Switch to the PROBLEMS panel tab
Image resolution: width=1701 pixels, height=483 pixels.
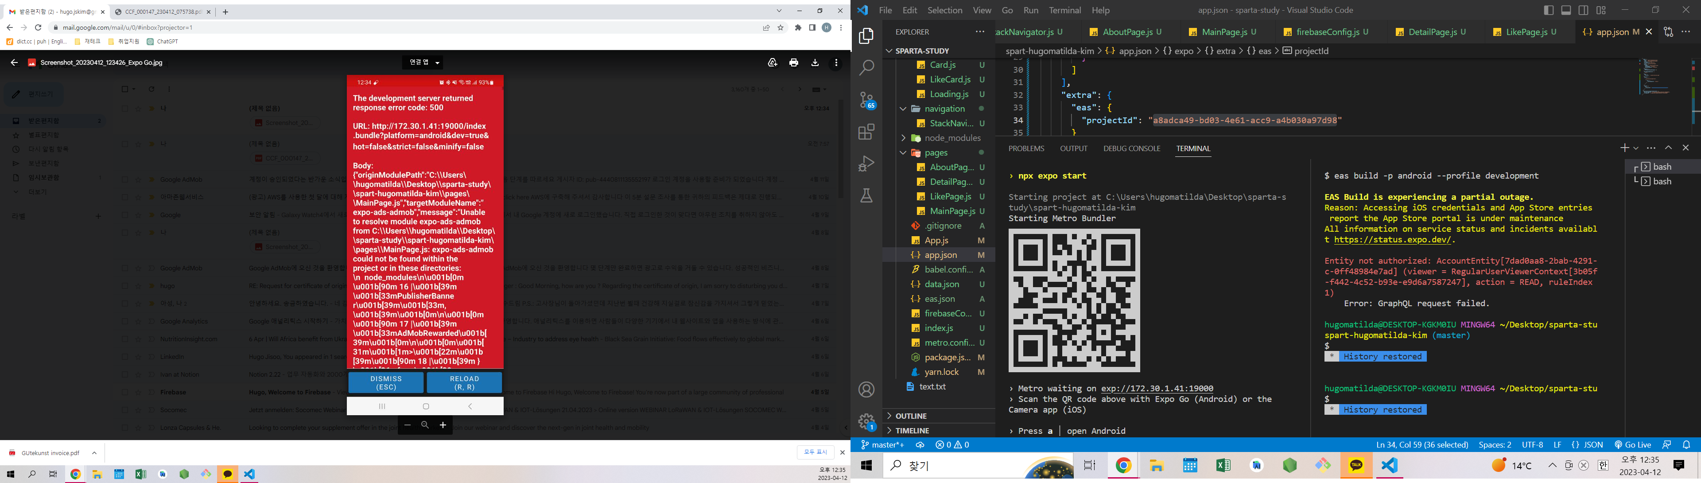click(1026, 148)
